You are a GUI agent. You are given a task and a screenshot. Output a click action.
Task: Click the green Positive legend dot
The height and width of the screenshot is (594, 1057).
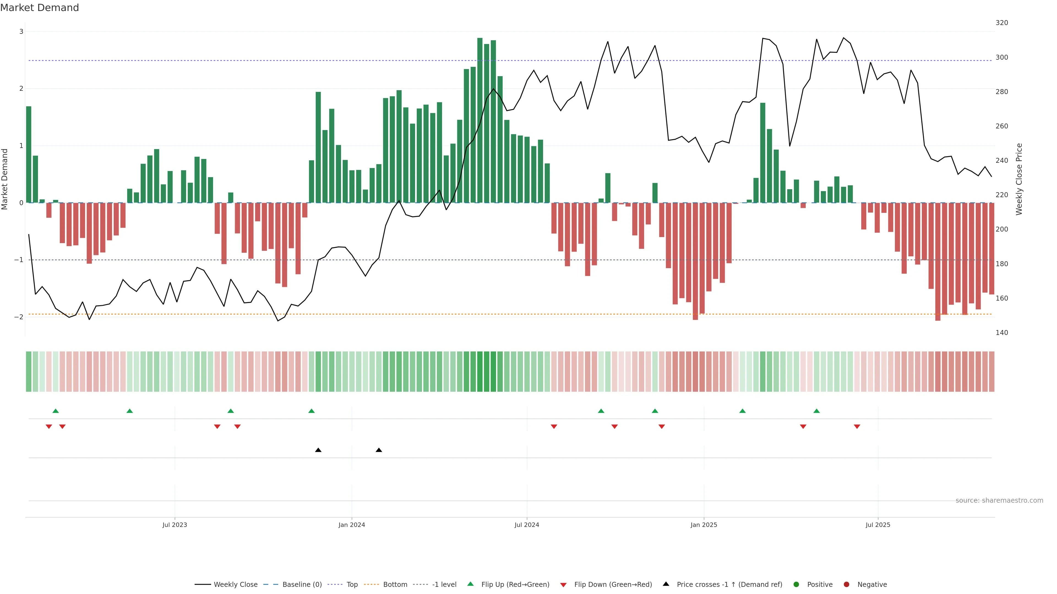796,584
